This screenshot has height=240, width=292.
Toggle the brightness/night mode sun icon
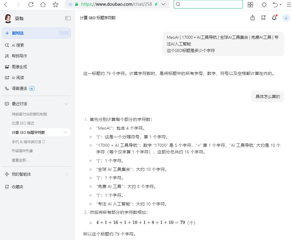(264, 5)
